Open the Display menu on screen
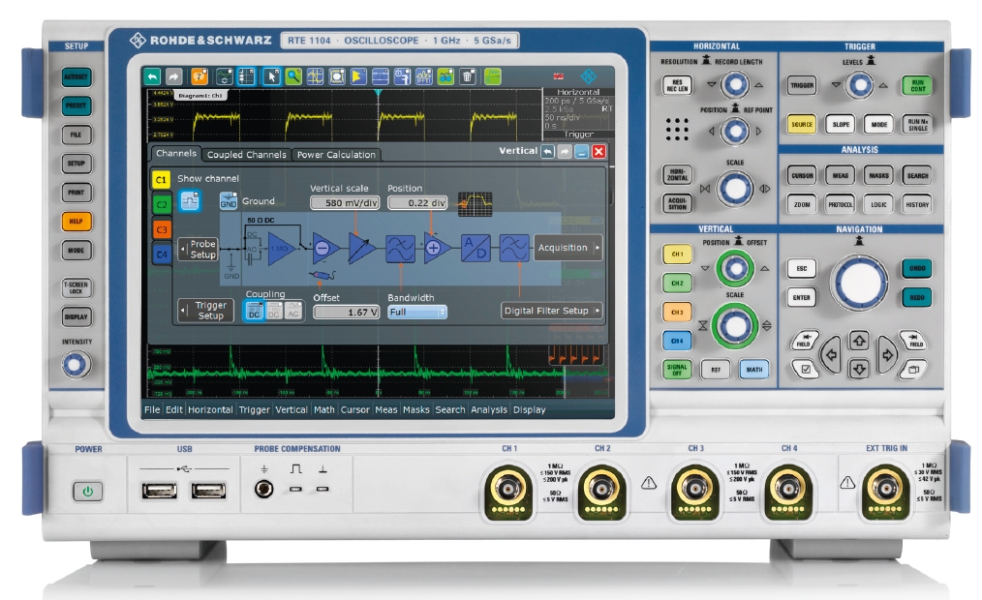The image size is (982, 600). pos(529,409)
